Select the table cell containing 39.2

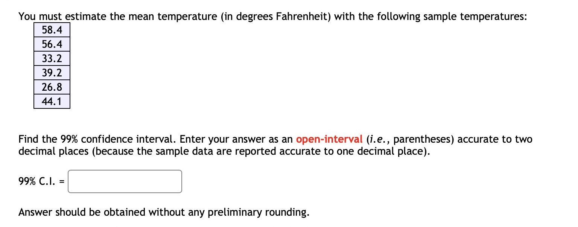point(52,73)
